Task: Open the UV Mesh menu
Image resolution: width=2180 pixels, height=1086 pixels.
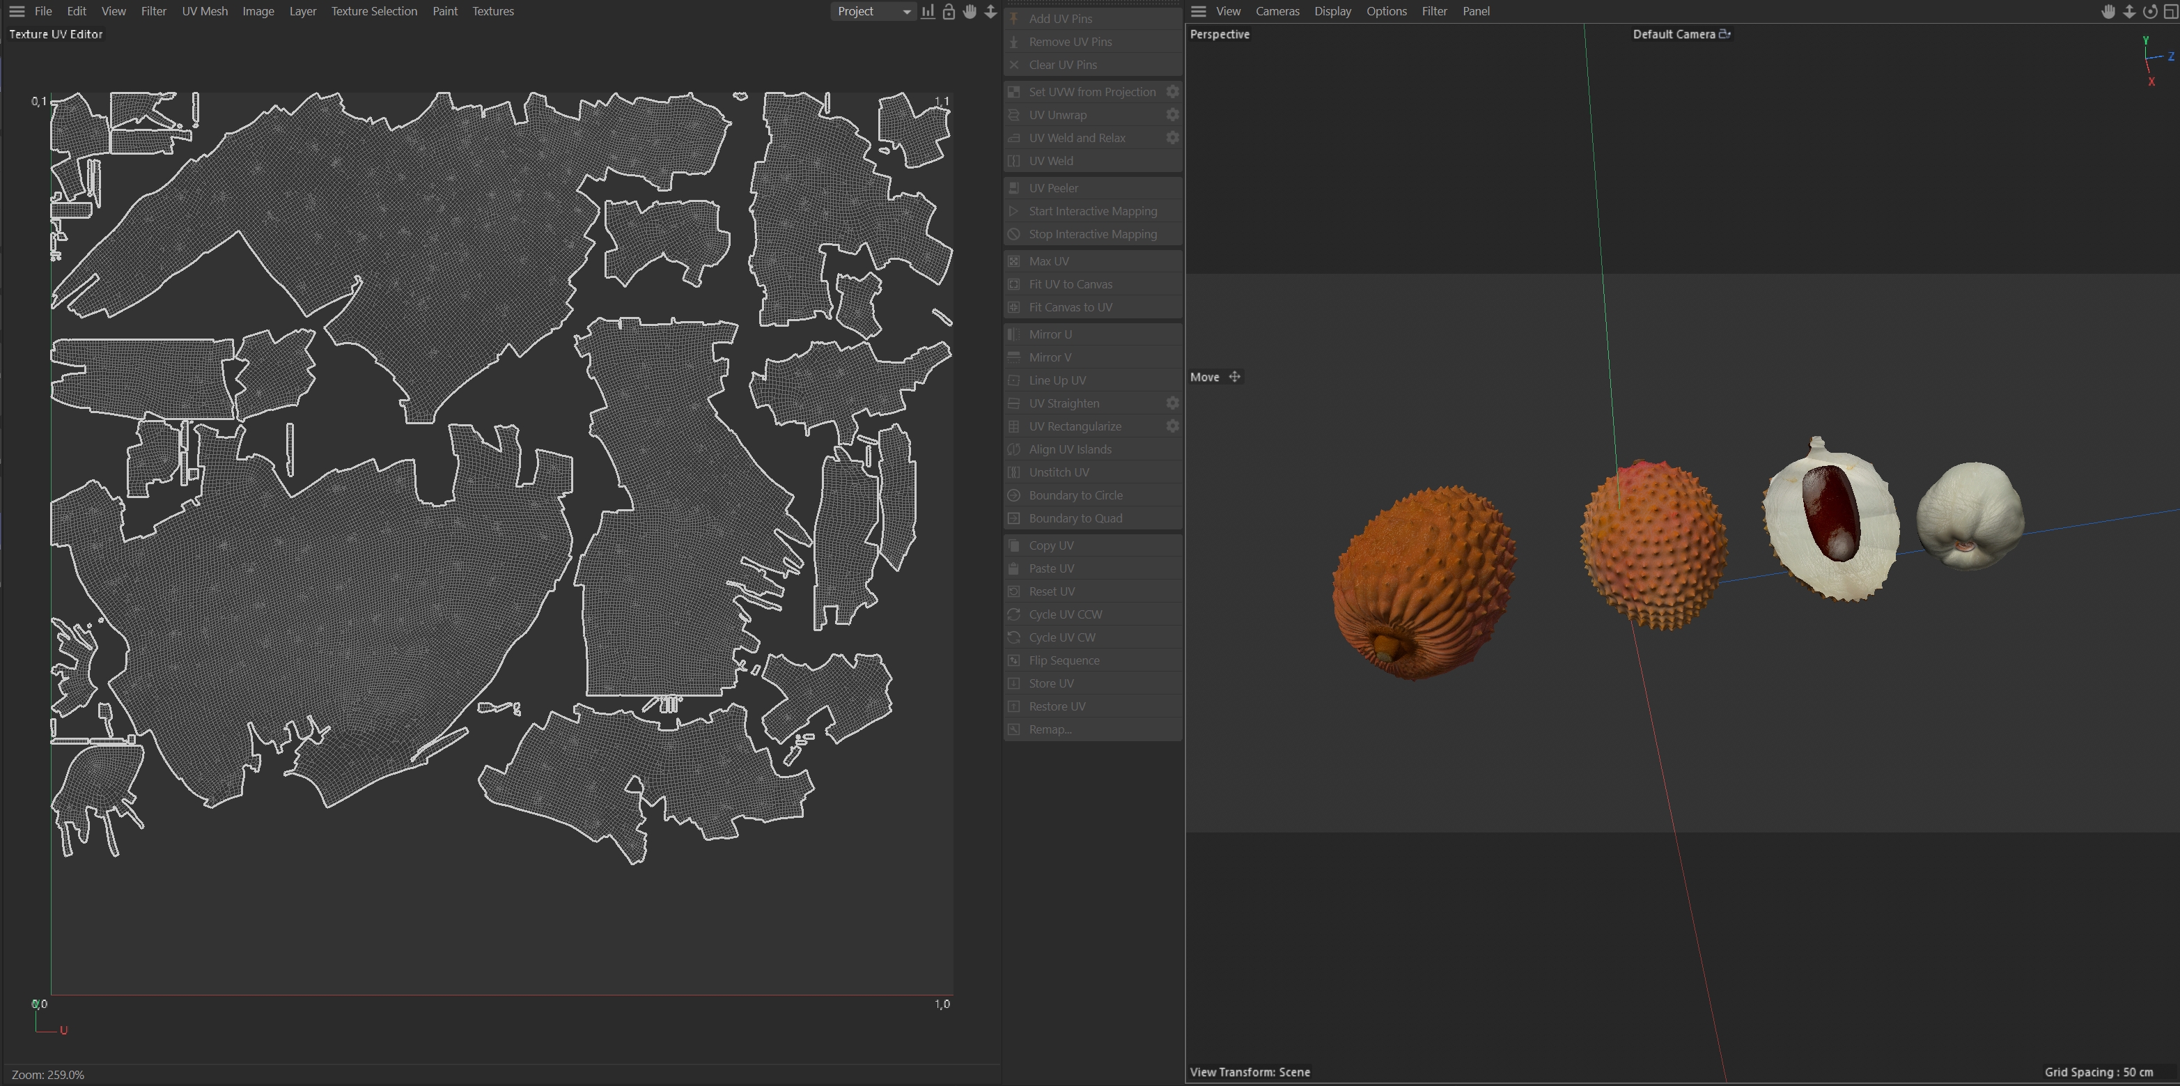Action: click(205, 11)
